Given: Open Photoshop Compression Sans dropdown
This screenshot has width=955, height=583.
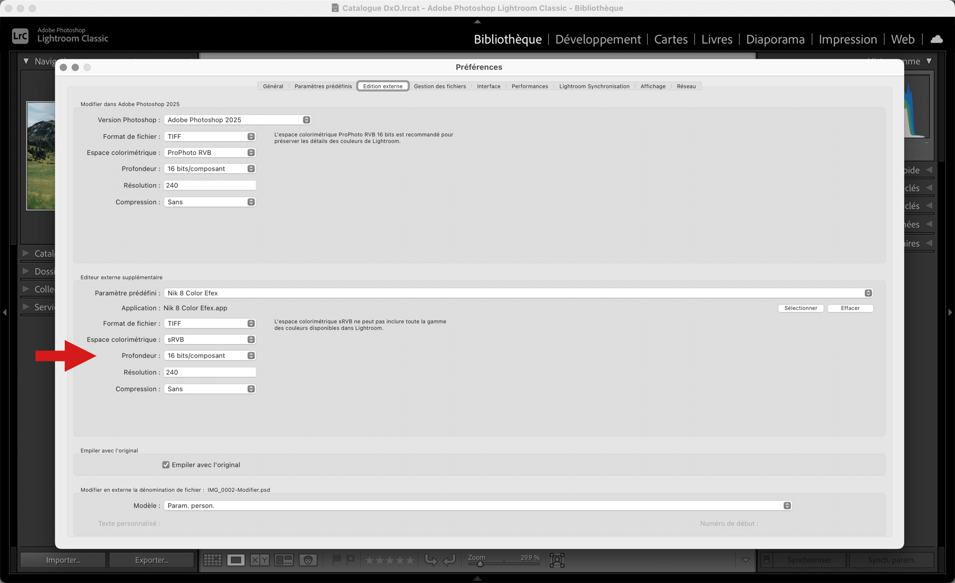Looking at the screenshot, I should pos(210,202).
